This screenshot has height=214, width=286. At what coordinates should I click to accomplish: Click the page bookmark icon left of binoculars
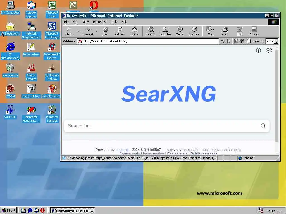[x=236, y=41]
